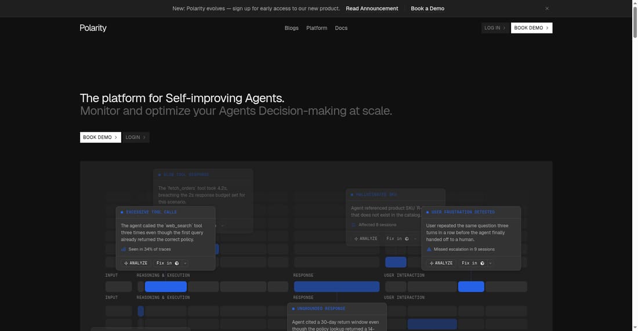Viewport: 638px width, 331px height.
Task: Open the Book a Demo banner link
Action: tap(427, 9)
